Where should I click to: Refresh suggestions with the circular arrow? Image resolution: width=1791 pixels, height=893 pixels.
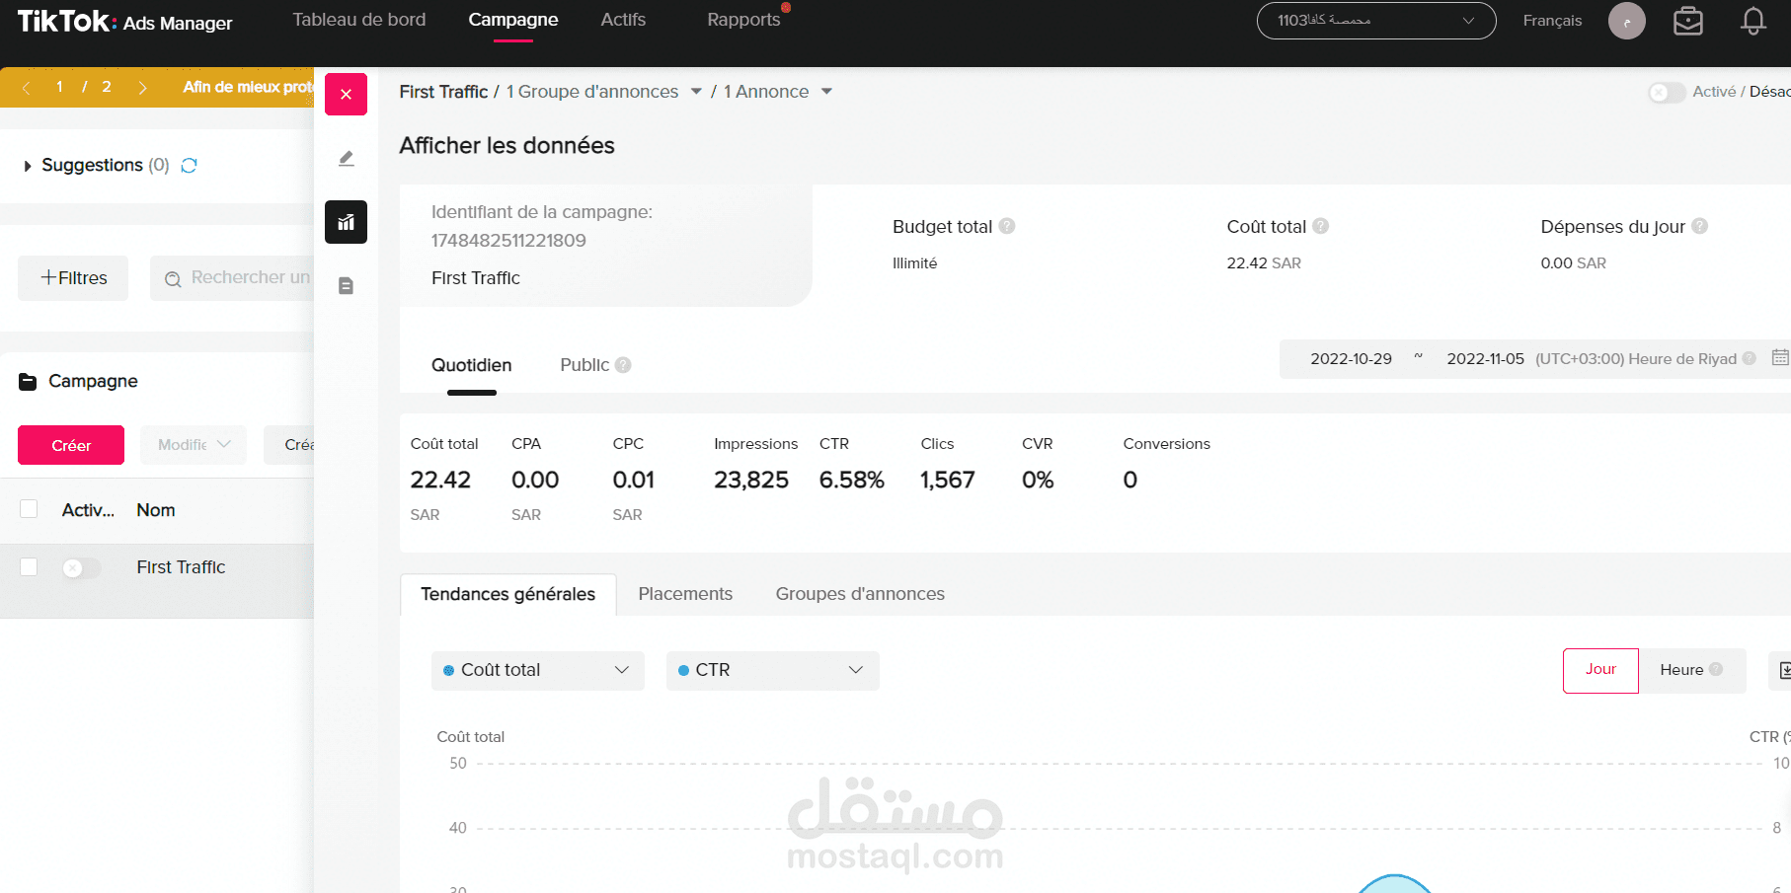click(x=190, y=165)
